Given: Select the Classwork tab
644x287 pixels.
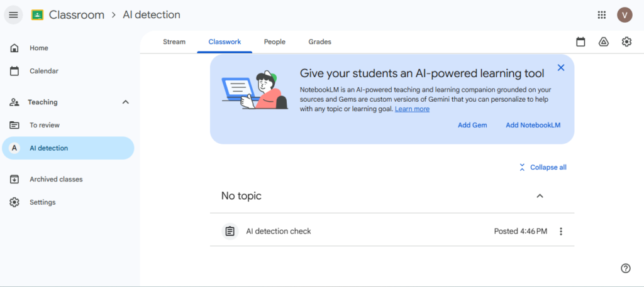Looking at the screenshot, I should pos(225,42).
